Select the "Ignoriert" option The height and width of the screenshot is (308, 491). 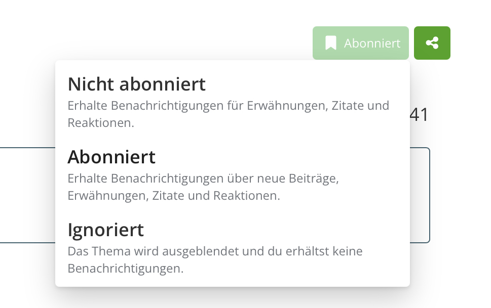click(x=106, y=230)
